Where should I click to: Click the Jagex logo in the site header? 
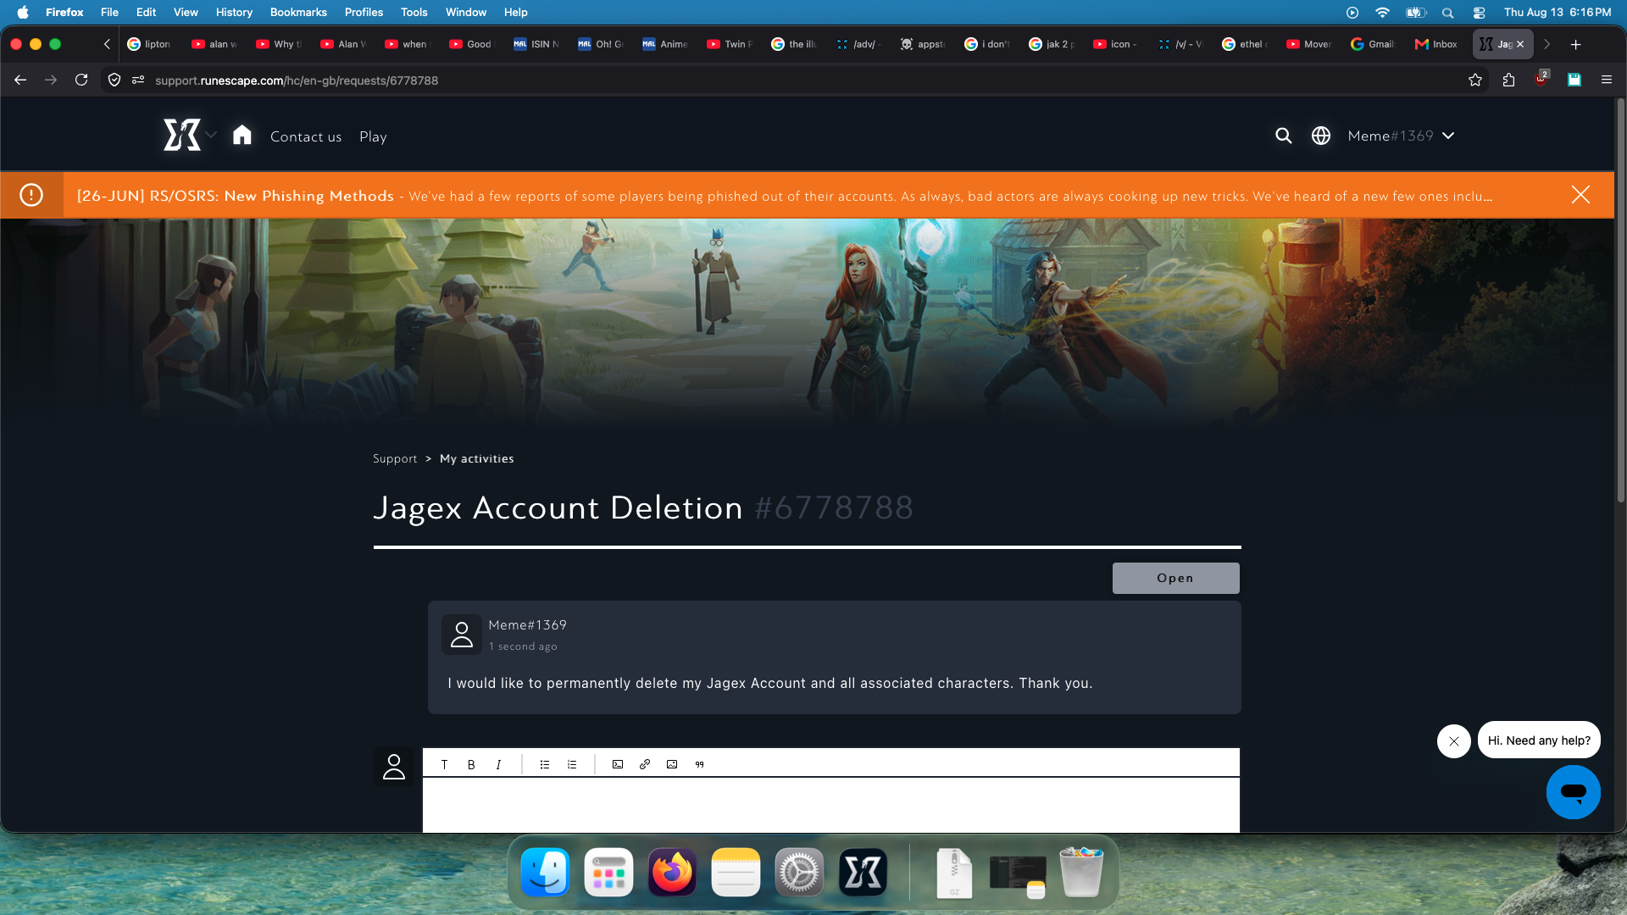[182, 136]
